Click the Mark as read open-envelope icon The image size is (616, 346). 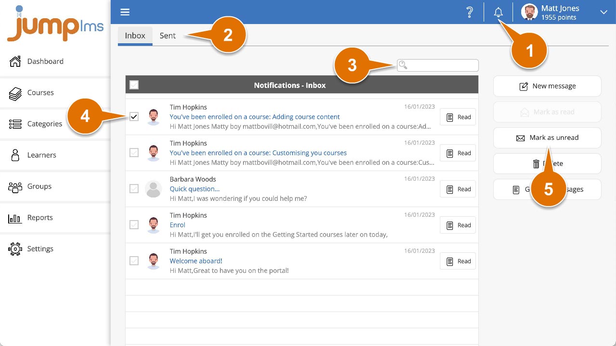pyautogui.click(x=525, y=112)
